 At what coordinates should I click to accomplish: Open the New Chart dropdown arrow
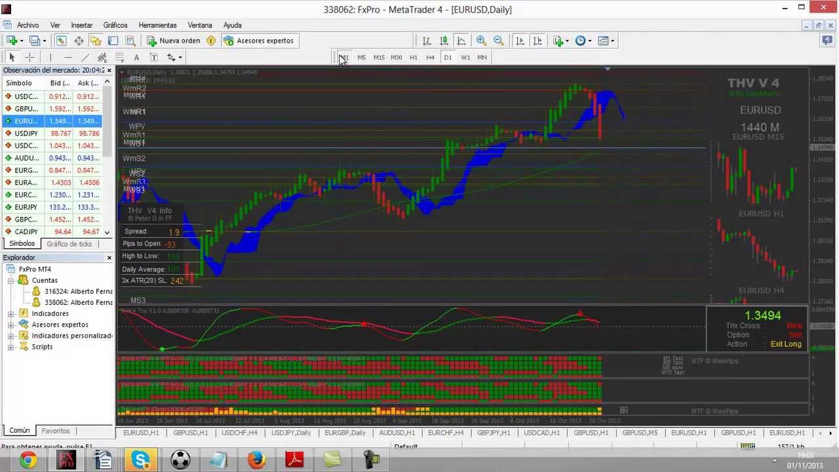(x=22, y=41)
